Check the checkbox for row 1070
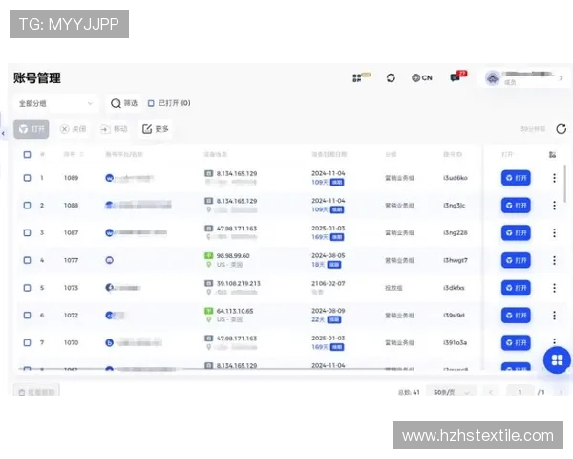Screen dimensions: 573x459 [27, 342]
